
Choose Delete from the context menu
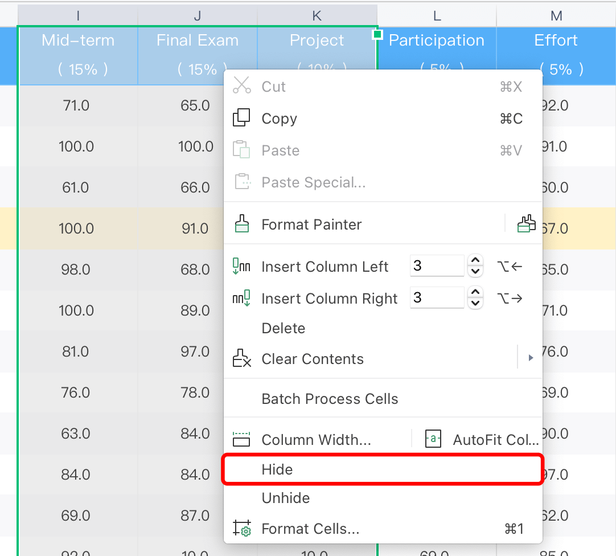283,328
